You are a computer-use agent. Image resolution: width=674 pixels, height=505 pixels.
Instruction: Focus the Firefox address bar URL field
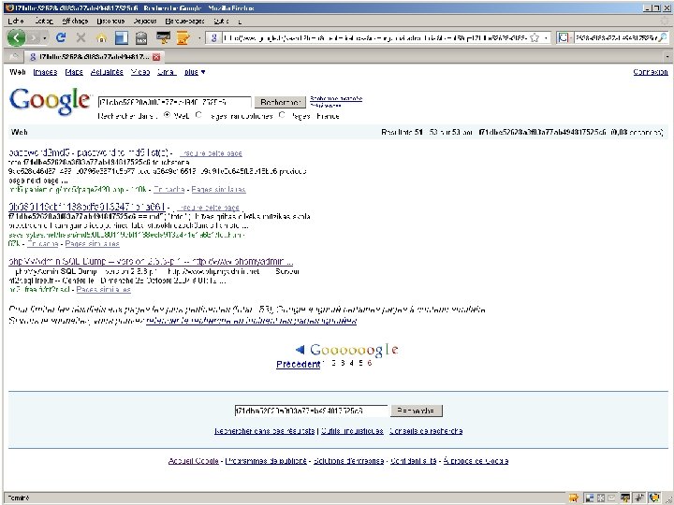(x=374, y=38)
